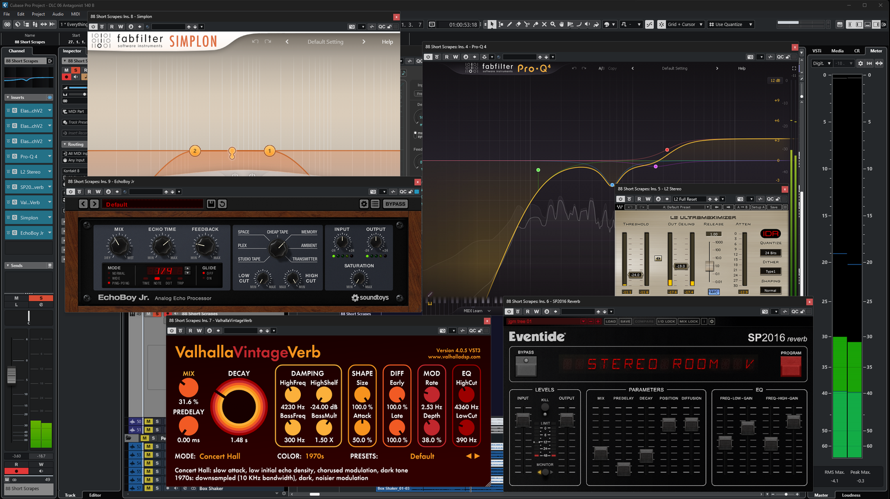
Task: Open the MIDI menu
Action: [x=75, y=14]
